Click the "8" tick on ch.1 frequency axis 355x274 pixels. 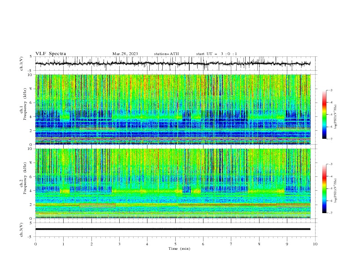pyautogui.click(x=31, y=89)
